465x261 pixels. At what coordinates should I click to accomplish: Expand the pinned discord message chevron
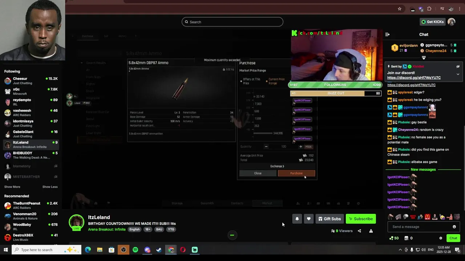pos(458,74)
